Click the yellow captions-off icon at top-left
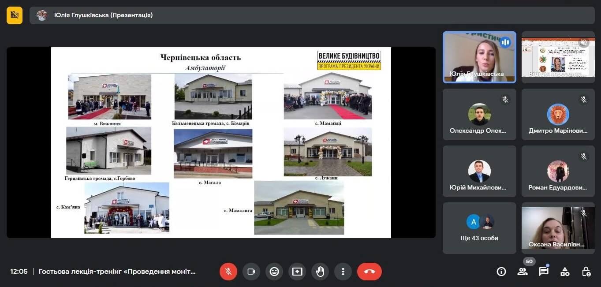 click(15, 15)
